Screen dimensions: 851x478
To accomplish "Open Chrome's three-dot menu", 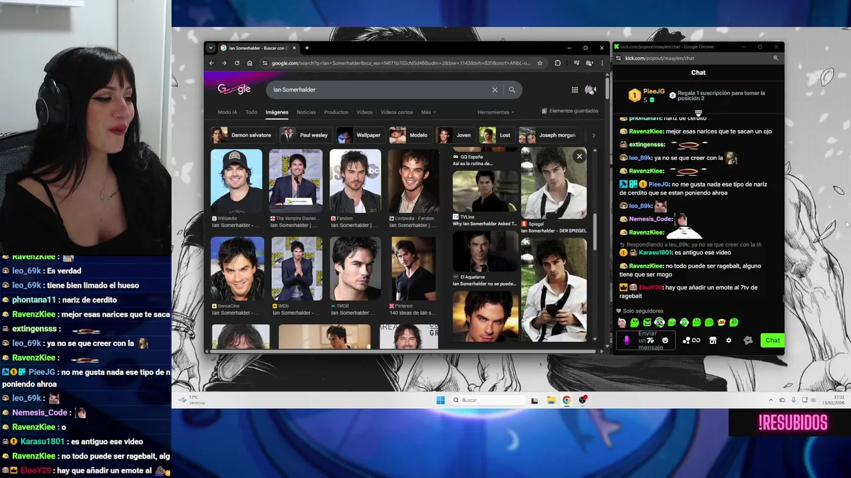I will [602, 63].
